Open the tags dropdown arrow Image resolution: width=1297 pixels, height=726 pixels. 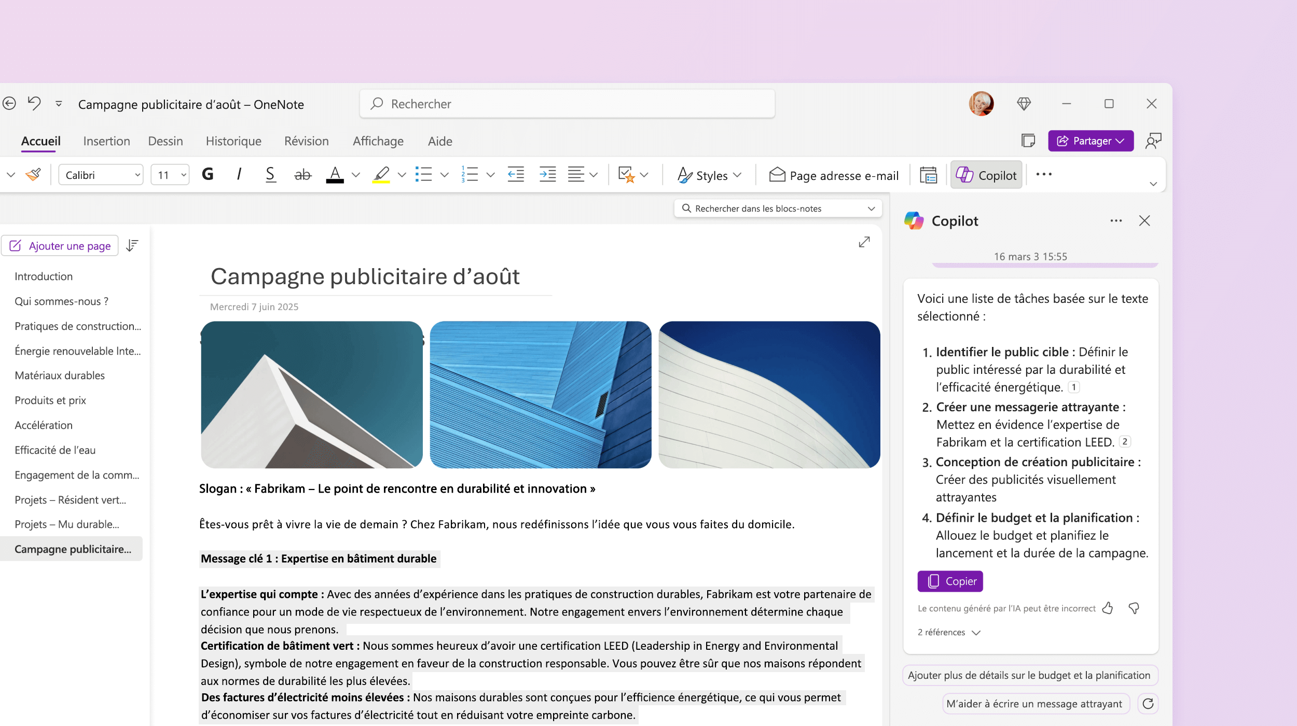[x=644, y=175]
